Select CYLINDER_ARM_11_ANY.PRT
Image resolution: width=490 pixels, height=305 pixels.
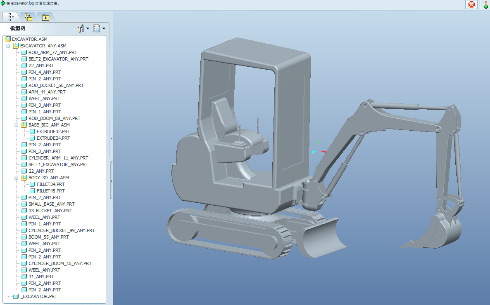(58, 158)
